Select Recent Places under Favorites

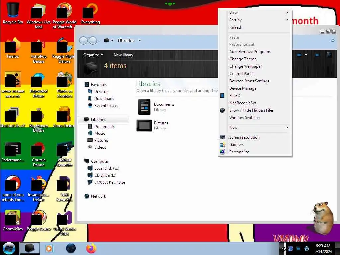tap(103, 105)
